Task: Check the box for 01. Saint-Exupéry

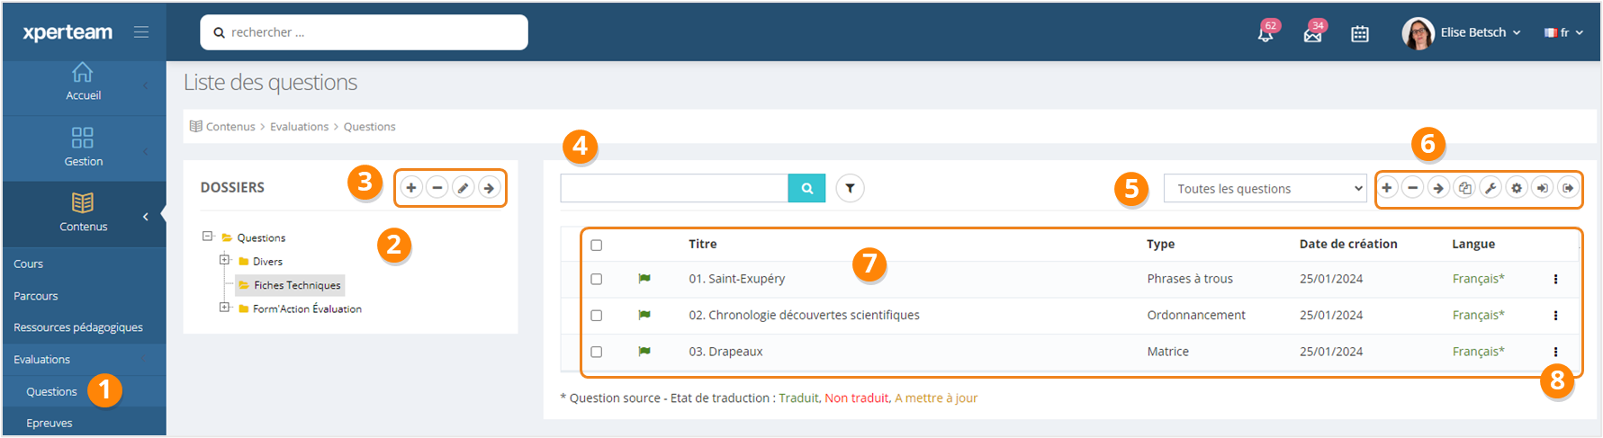Action: [x=596, y=280]
